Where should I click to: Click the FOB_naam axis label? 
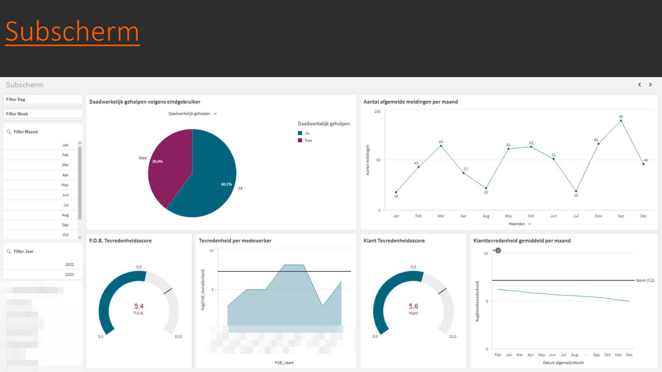(284, 363)
